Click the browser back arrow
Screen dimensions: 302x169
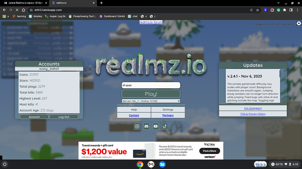point(4,10)
